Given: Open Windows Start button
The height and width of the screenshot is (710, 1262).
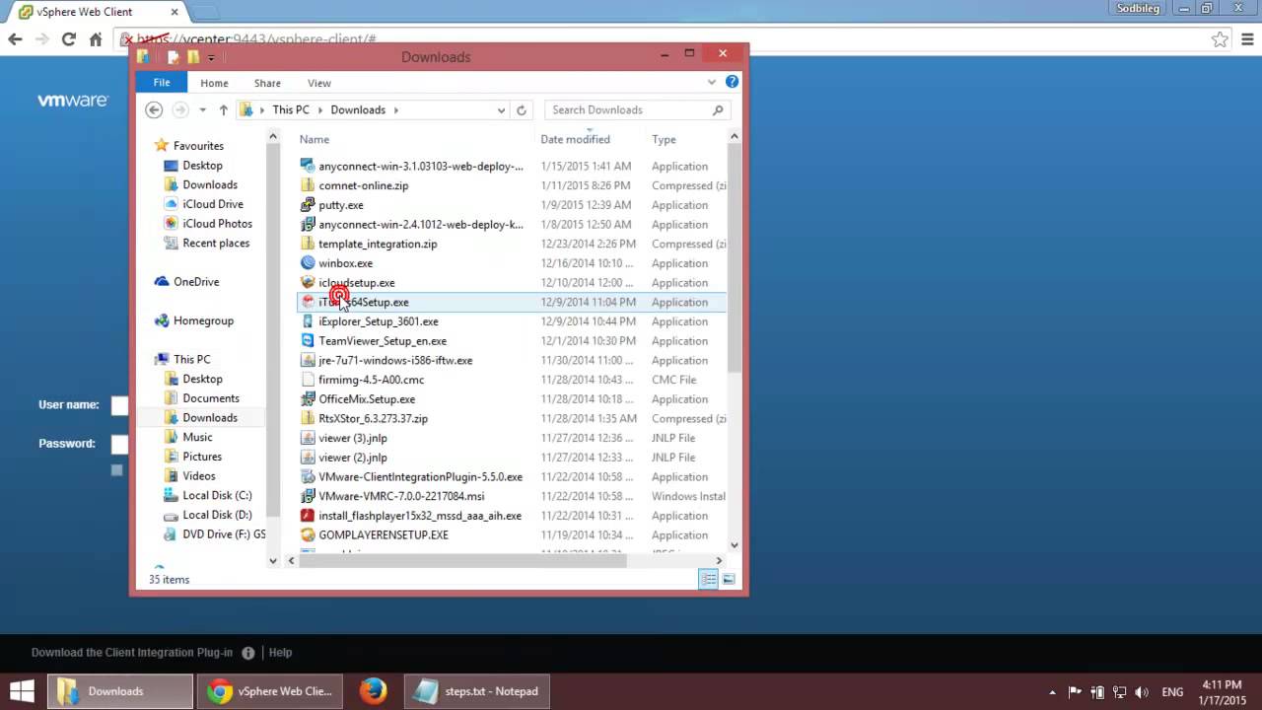Looking at the screenshot, I should 22,691.
